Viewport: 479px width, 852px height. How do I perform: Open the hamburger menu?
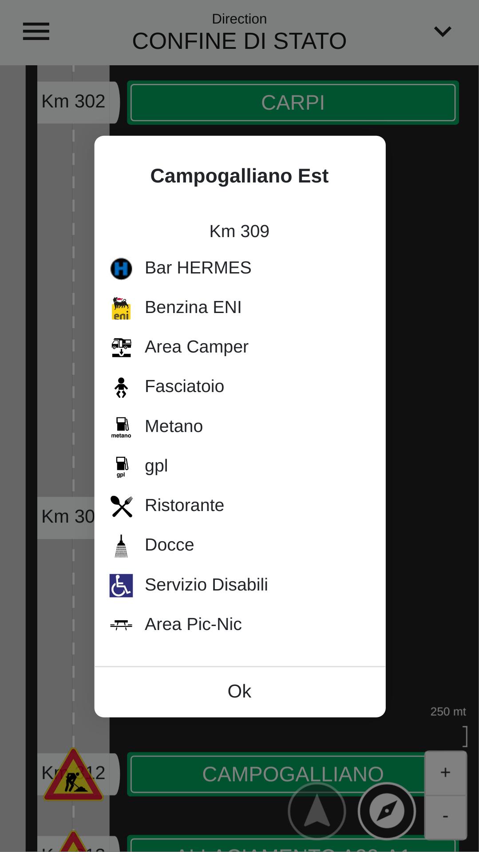click(x=36, y=32)
